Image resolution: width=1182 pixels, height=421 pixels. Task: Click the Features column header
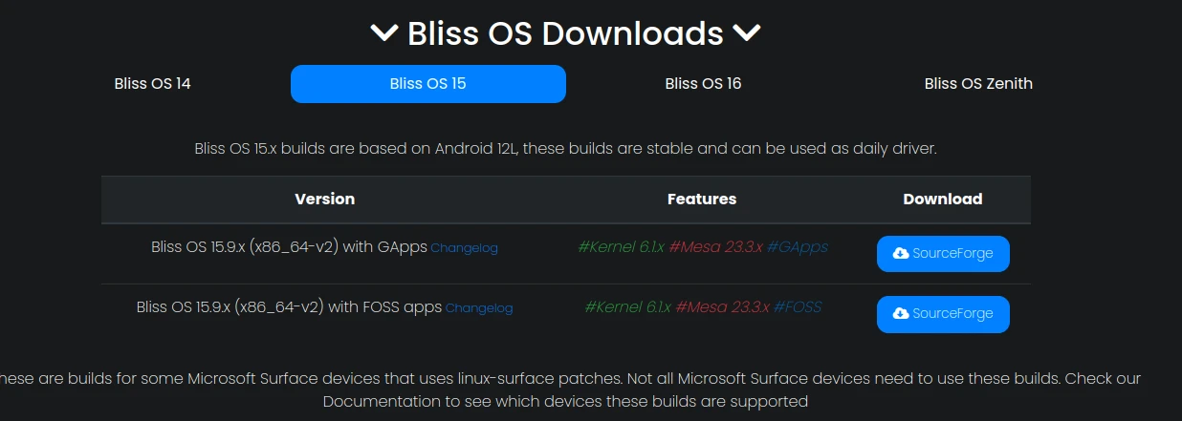702,200
